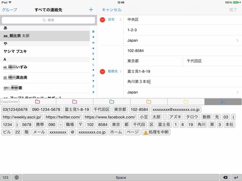This screenshot has height=181, width=242.
Task: Insert the 小豆 snippet
Action: click(144, 117)
